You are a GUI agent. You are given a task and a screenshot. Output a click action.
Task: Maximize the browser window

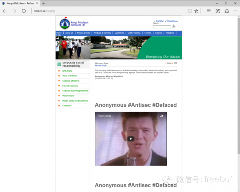[x=226, y=3]
